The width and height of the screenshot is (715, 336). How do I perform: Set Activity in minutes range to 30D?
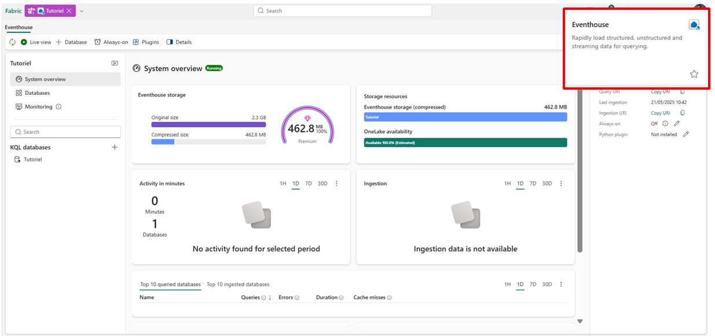pos(322,184)
